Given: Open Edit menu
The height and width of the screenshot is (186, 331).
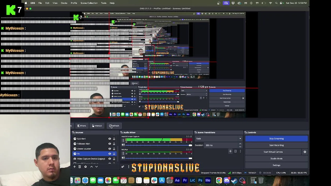Looking at the screenshot, I should pos(47,3).
